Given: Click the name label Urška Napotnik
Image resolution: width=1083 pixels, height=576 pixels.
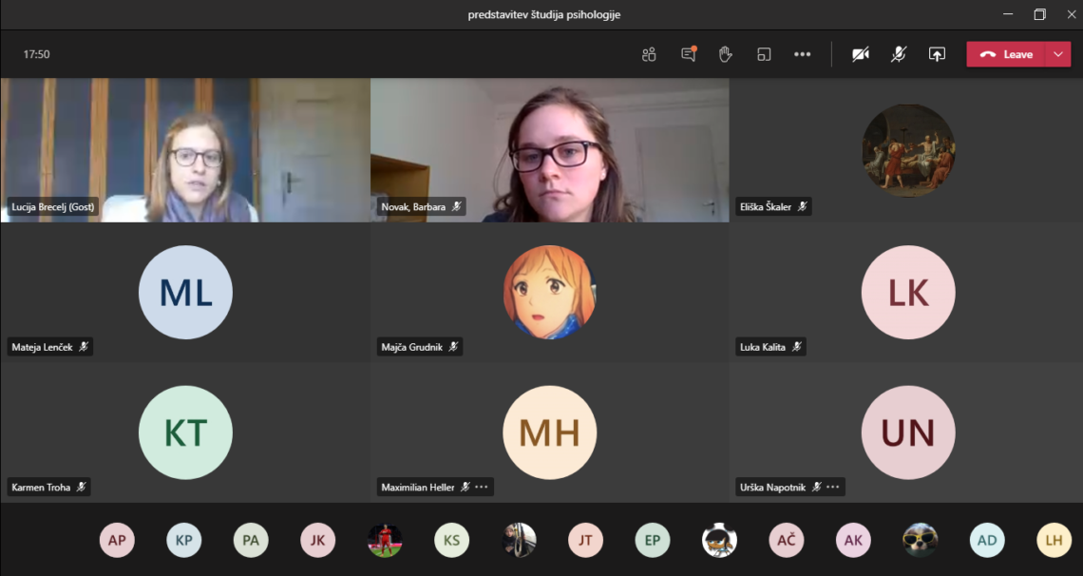Looking at the screenshot, I should 773,487.
